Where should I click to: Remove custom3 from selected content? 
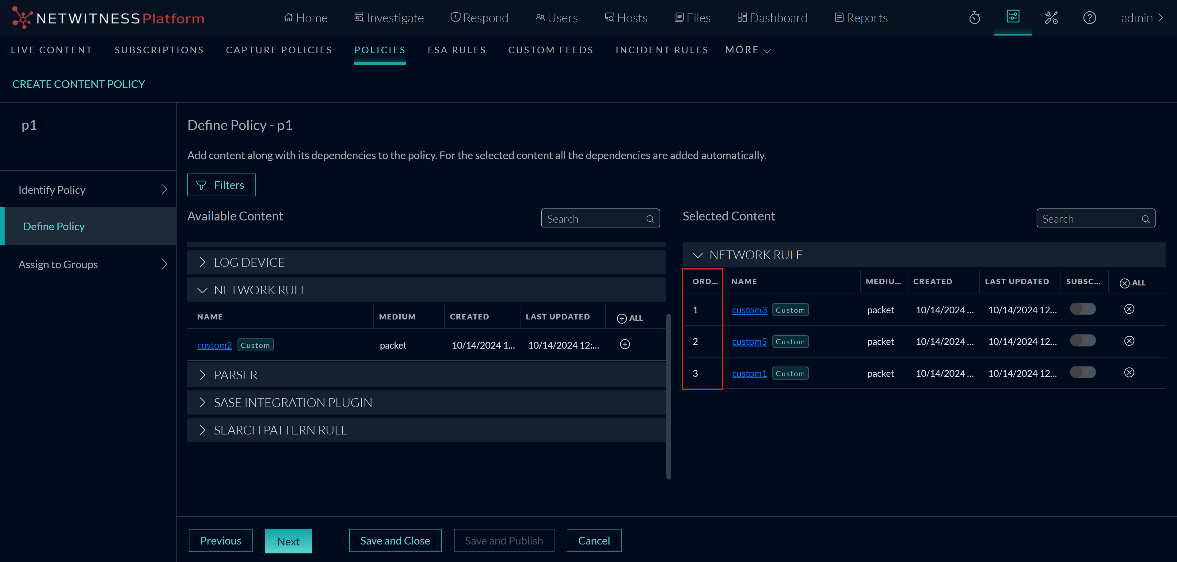pyautogui.click(x=1129, y=309)
